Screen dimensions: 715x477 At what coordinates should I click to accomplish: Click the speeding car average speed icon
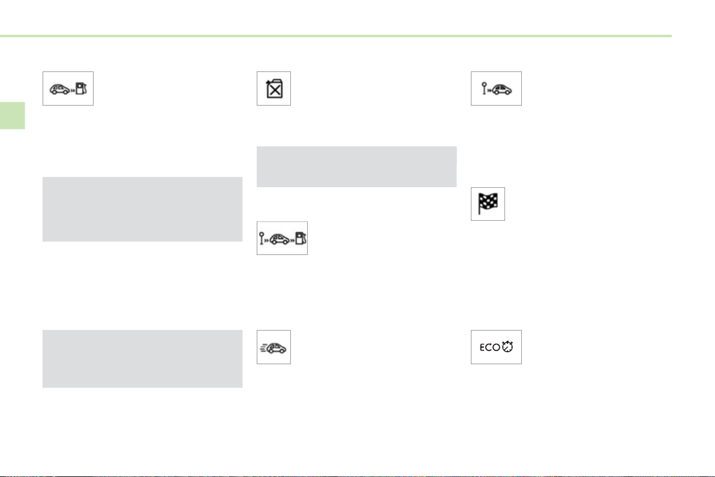(x=274, y=347)
